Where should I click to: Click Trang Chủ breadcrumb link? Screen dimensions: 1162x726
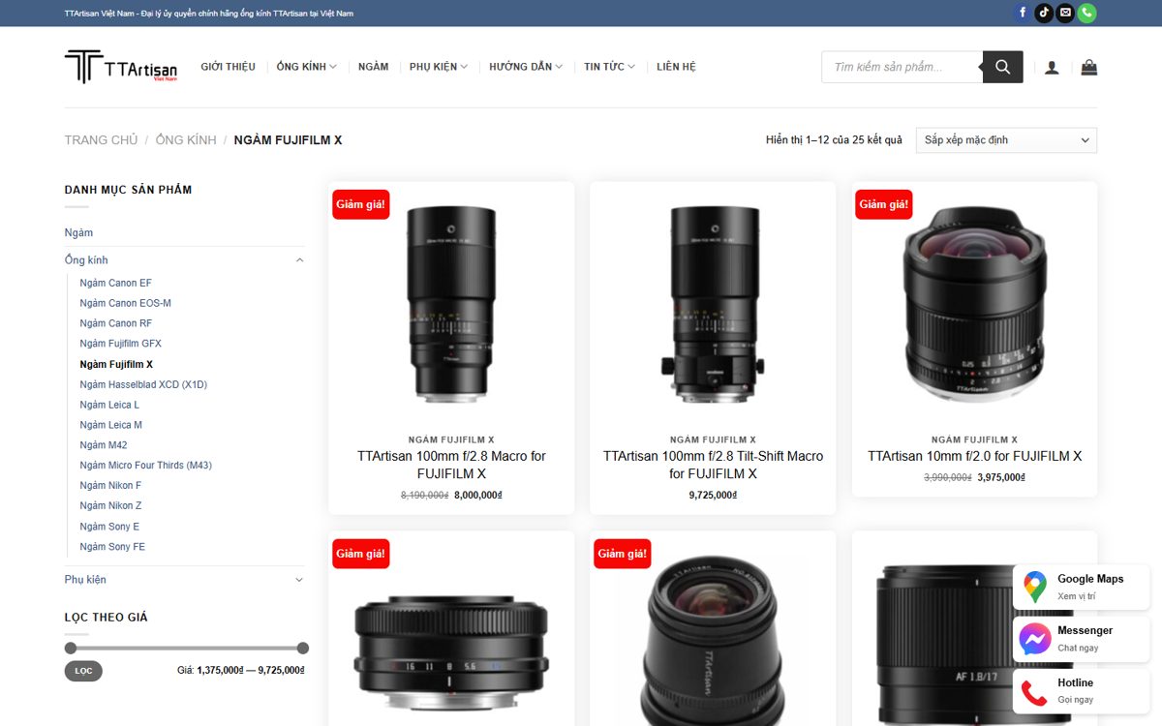101,140
